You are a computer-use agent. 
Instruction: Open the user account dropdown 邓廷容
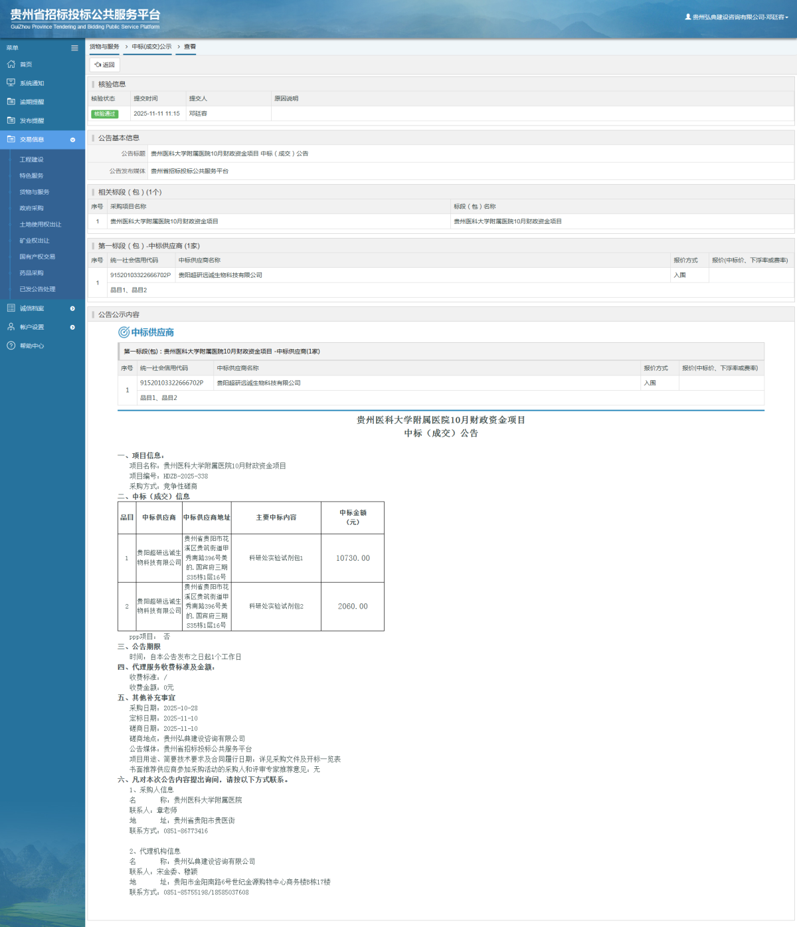tap(737, 17)
